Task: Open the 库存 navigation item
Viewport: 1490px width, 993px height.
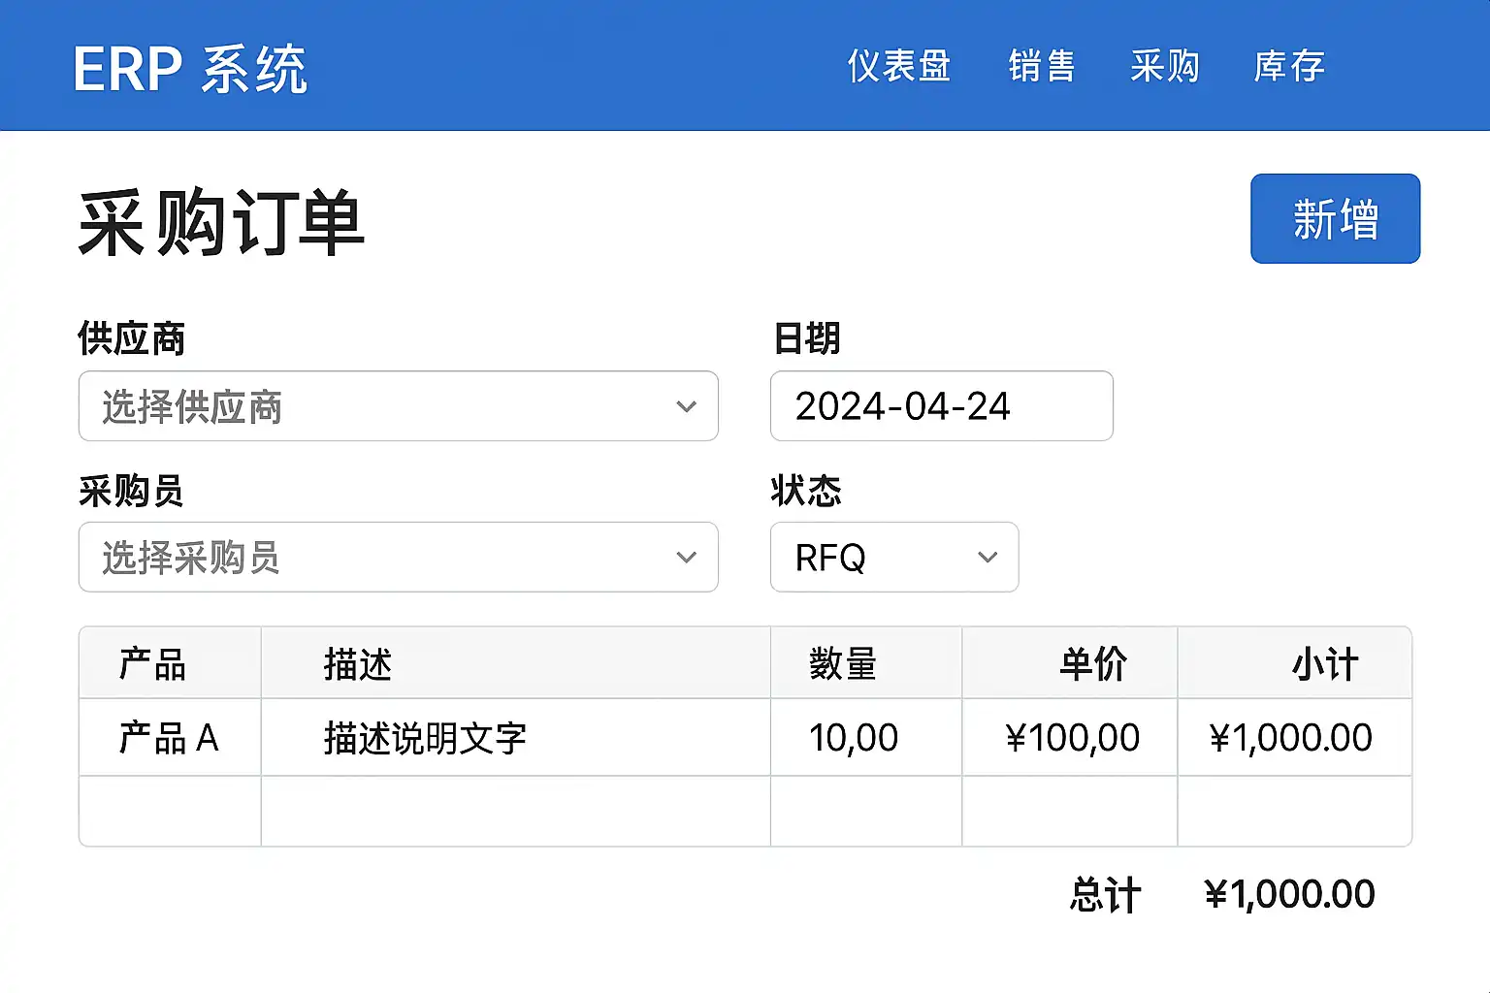Action: tap(1289, 66)
